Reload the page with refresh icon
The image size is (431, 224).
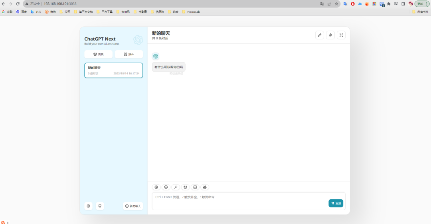coord(18,4)
